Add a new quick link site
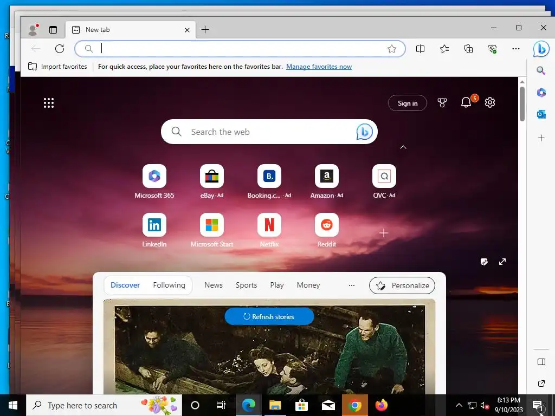 pos(384,233)
